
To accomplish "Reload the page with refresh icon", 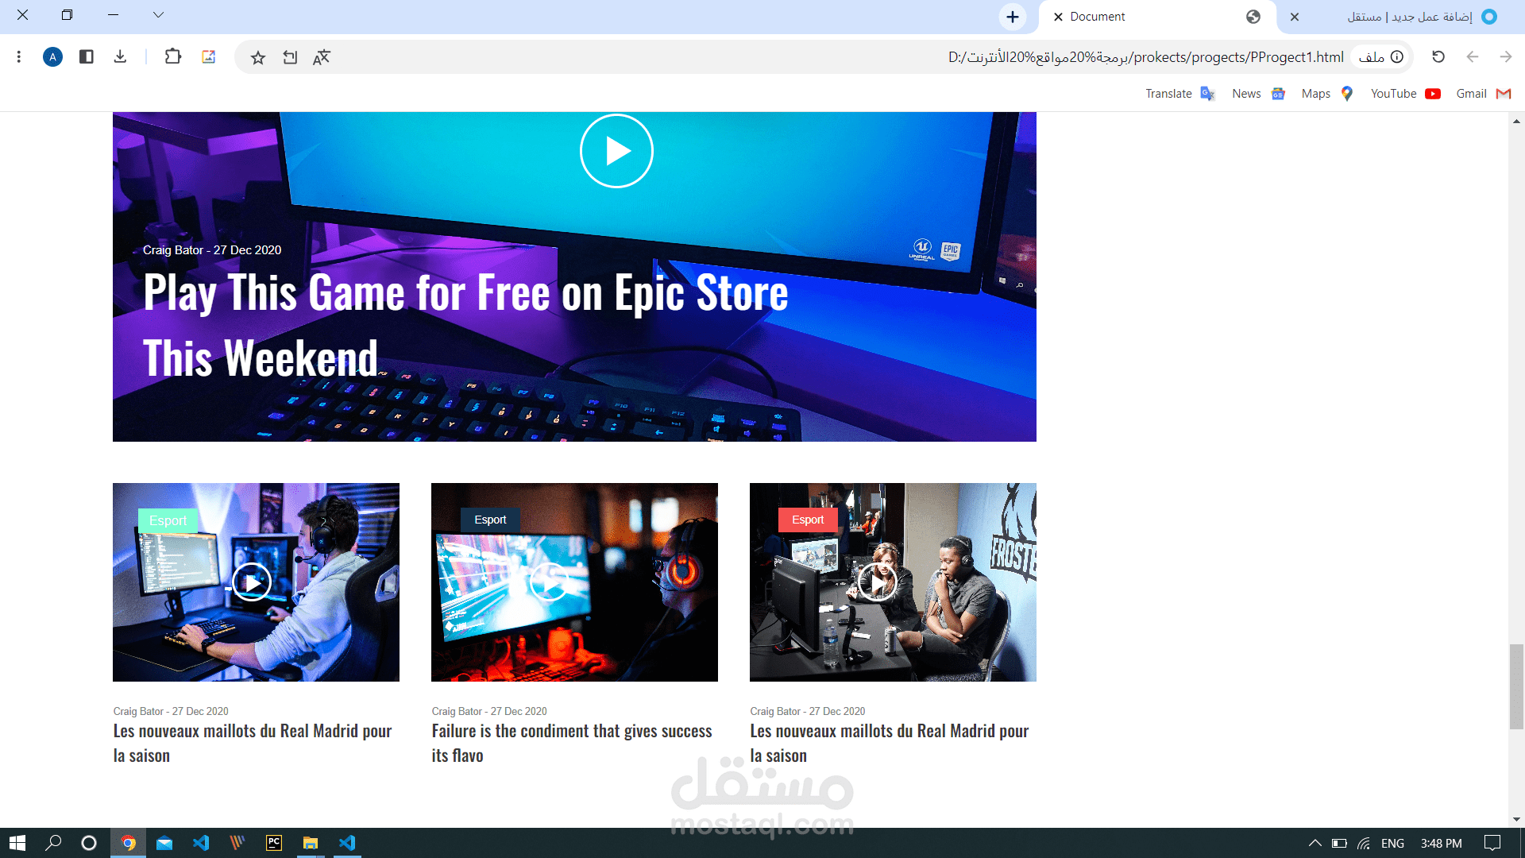I will [x=1438, y=56].
